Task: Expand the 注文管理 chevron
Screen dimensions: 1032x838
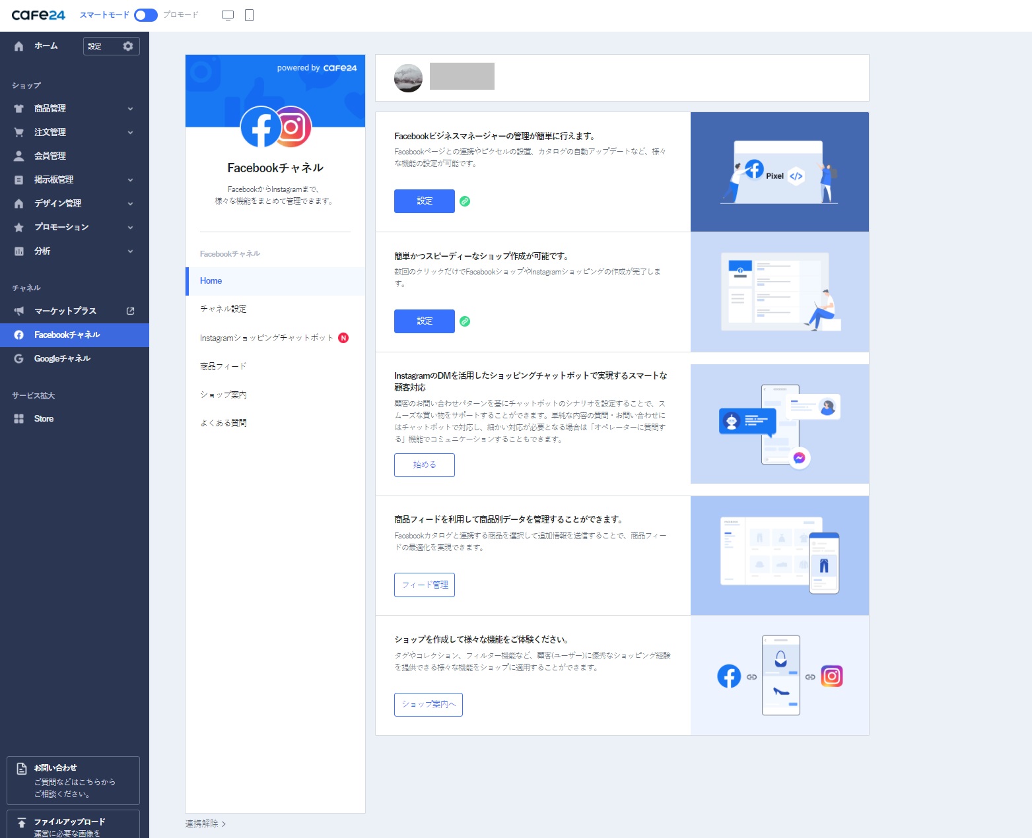Action: click(130, 133)
